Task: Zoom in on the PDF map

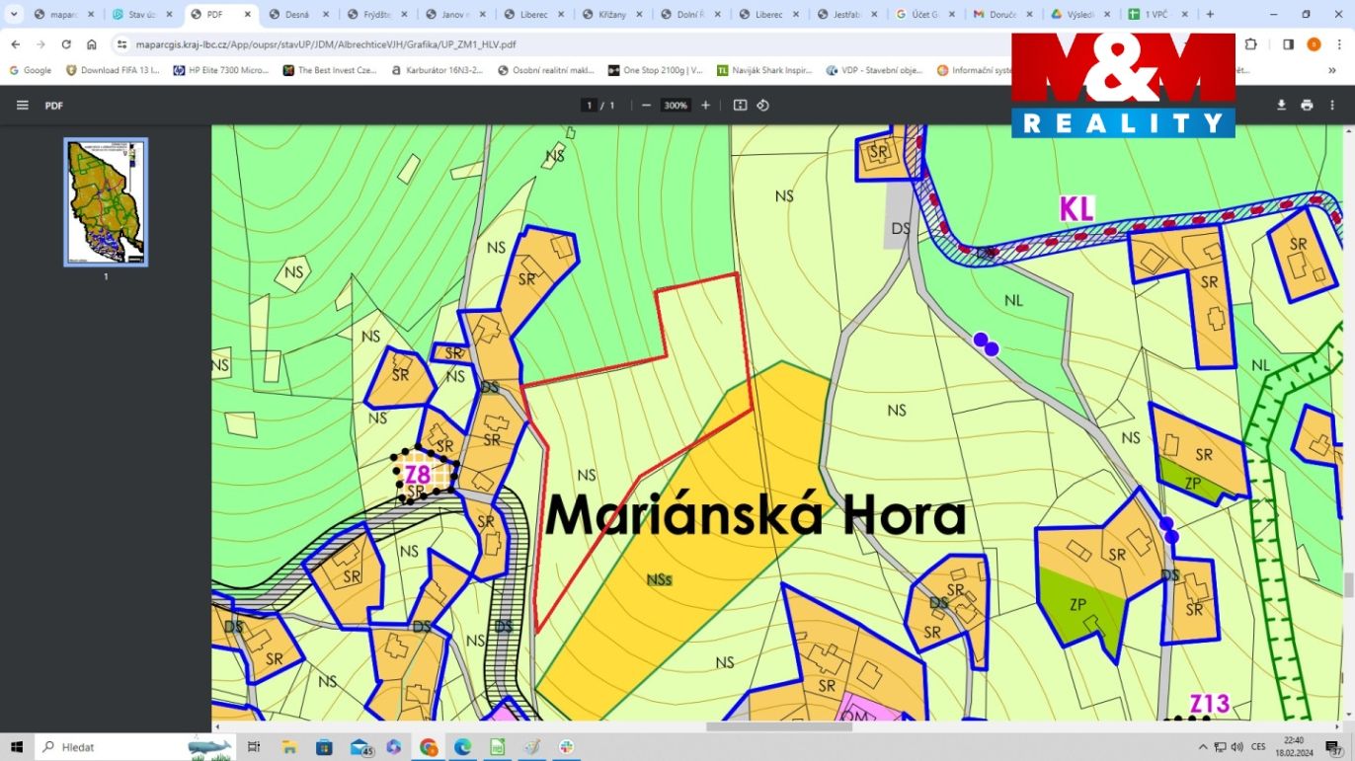Action: coord(705,106)
